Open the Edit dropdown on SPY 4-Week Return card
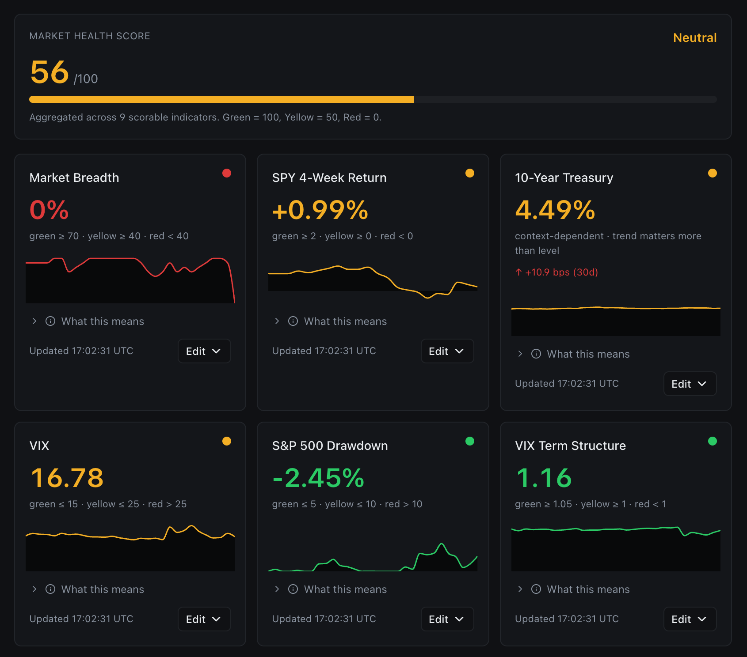 pyautogui.click(x=447, y=351)
